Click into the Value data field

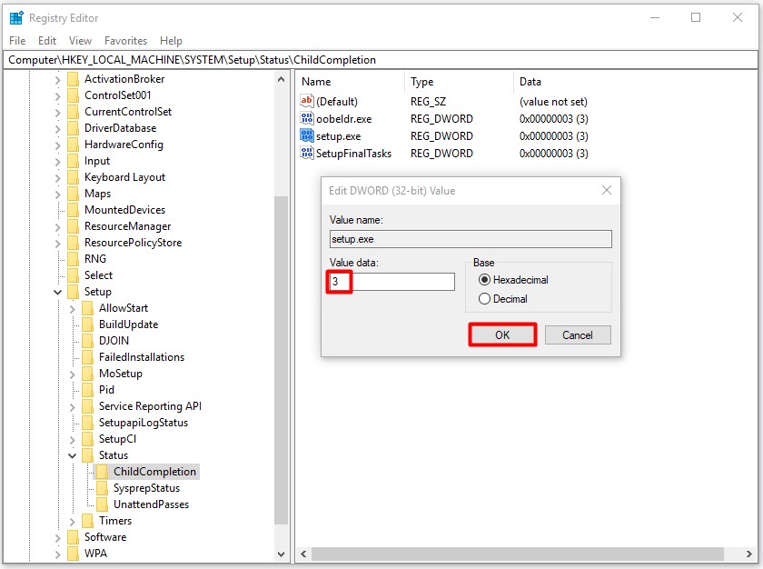(392, 282)
